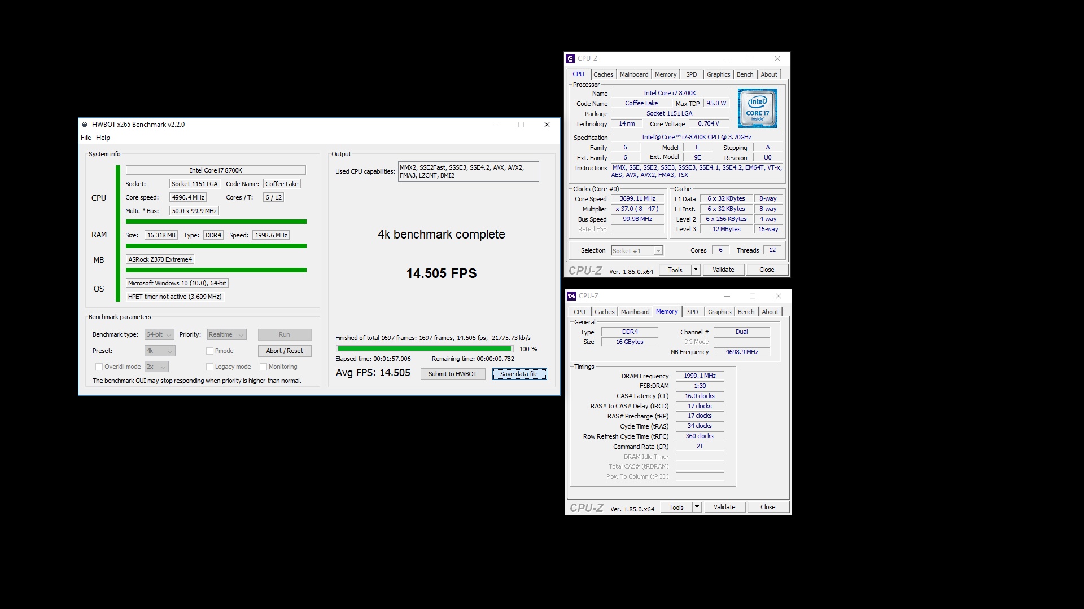Click the benchmark progress bar at 100%
Image resolution: width=1084 pixels, height=609 pixels.
(x=424, y=348)
